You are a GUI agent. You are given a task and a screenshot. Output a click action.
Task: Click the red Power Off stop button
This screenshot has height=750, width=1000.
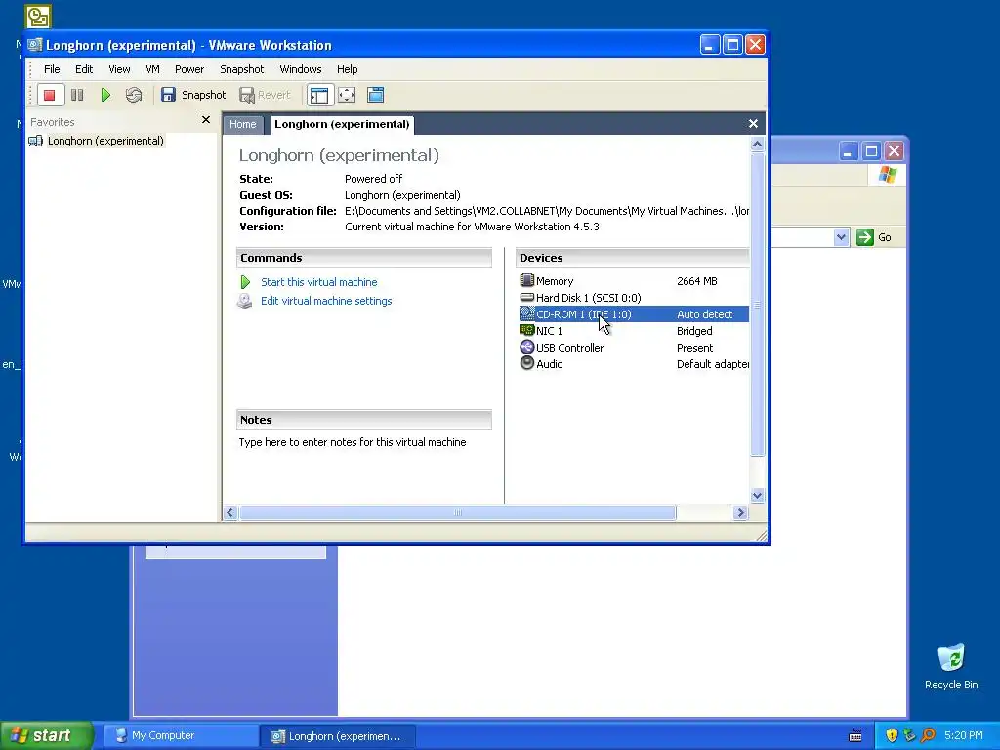click(50, 95)
